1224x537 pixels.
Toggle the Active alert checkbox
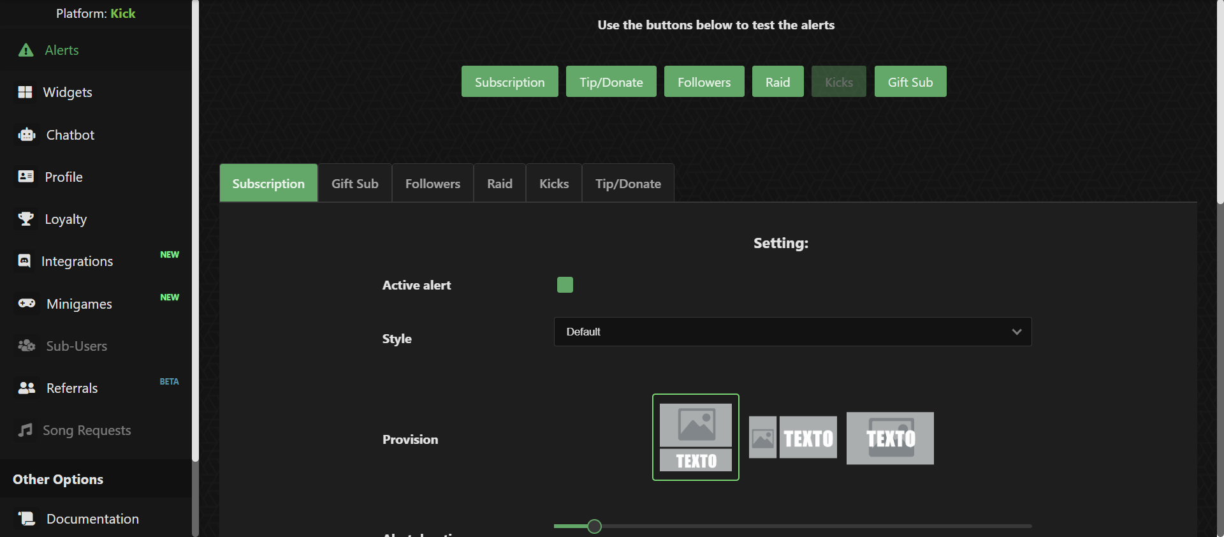click(565, 284)
